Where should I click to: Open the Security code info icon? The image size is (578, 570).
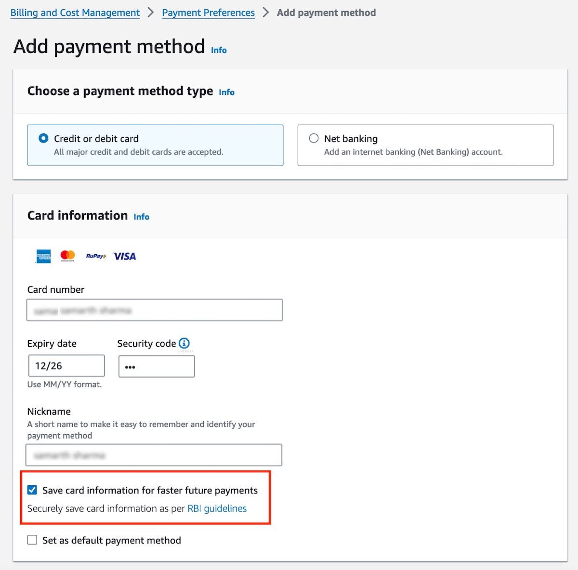pos(184,343)
